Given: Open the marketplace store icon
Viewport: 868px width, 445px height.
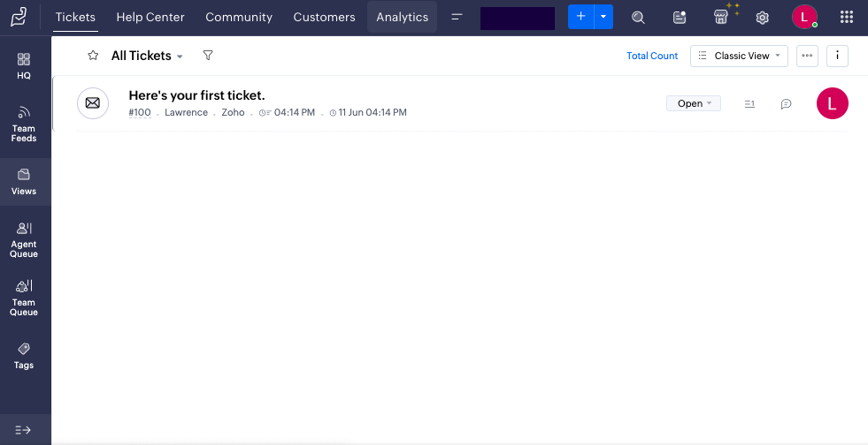Looking at the screenshot, I should click(721, 17).
